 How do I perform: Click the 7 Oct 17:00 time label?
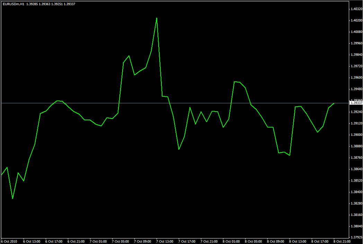[187, 242]
